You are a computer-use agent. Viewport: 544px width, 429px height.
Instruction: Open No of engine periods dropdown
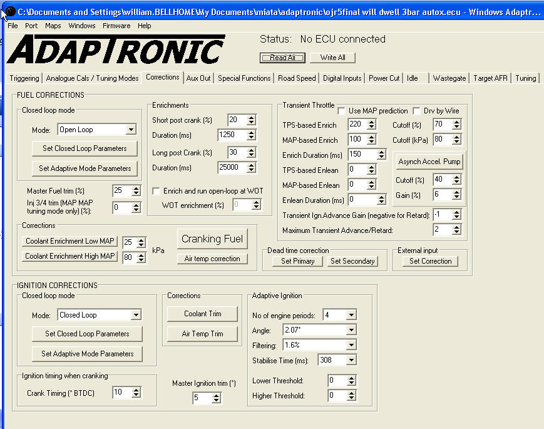pyautogui.click(x=351, y=315)
